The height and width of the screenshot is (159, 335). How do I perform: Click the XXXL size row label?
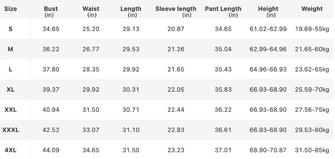click(x=11, y=130)
